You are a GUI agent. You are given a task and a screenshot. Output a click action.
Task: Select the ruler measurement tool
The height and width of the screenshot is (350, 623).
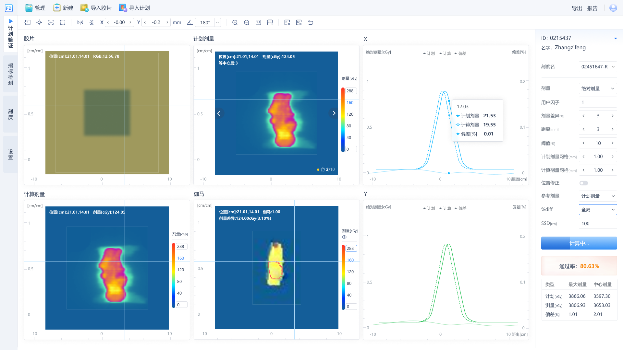coord(270,22)
